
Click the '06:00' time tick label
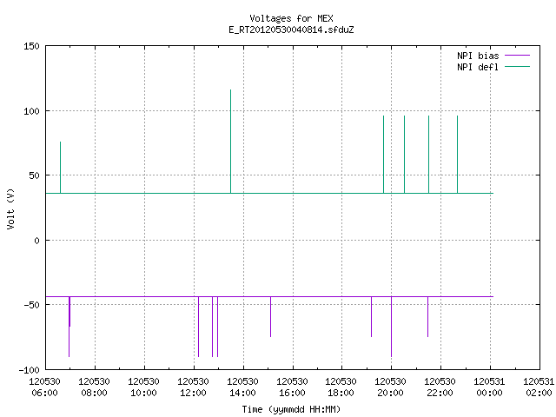click(44, 393)
